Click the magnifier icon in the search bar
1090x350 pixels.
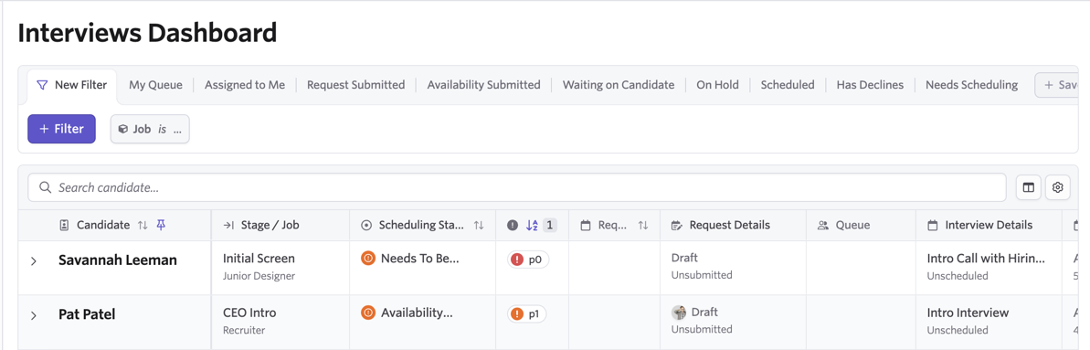click(46, 187)
